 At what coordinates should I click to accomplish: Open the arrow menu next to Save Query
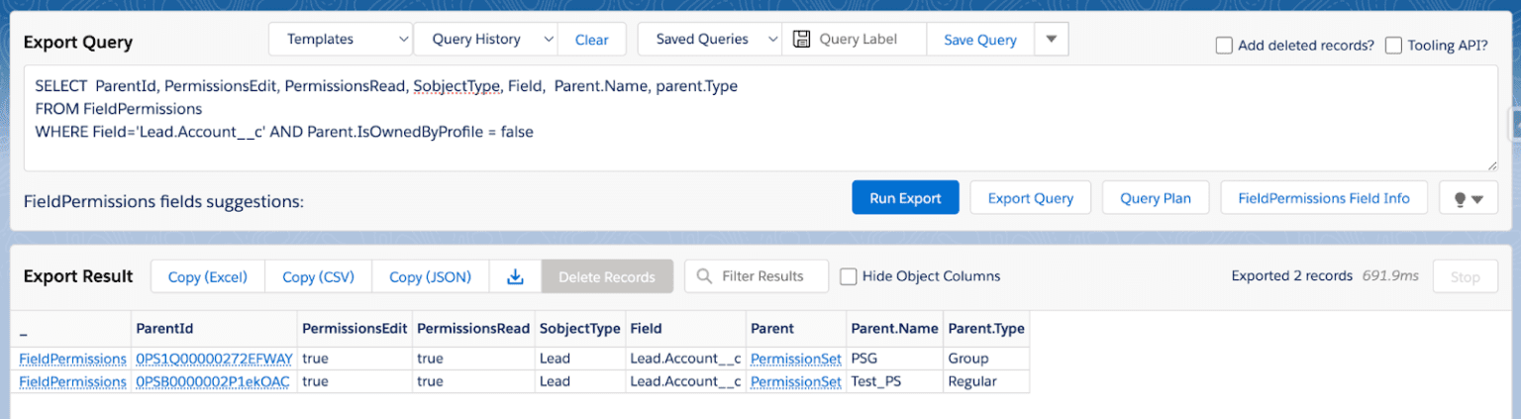(1052, 40)
